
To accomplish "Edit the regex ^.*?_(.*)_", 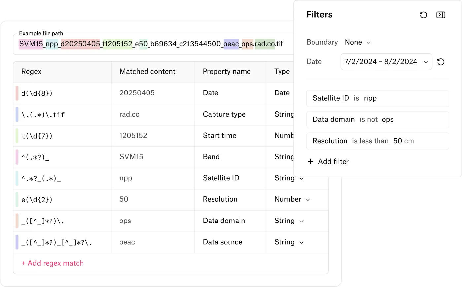I will [41, 178].
